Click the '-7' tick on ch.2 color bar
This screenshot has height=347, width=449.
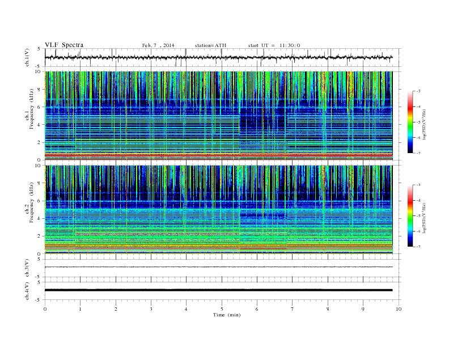[418, 247]
